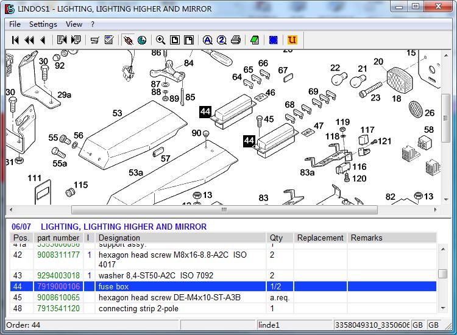This screenshot has height=335, width=457.
Task: Open the green notepad icon
Action: click(x=255, y=40)
